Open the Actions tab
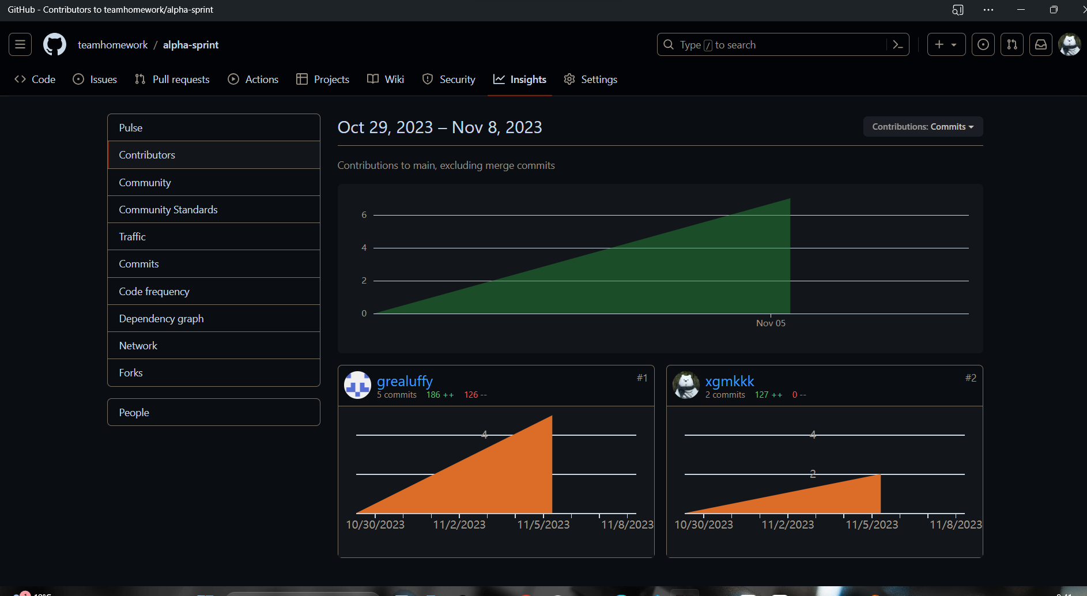This screenshot has height=596, width=1087. click(254, 80)
